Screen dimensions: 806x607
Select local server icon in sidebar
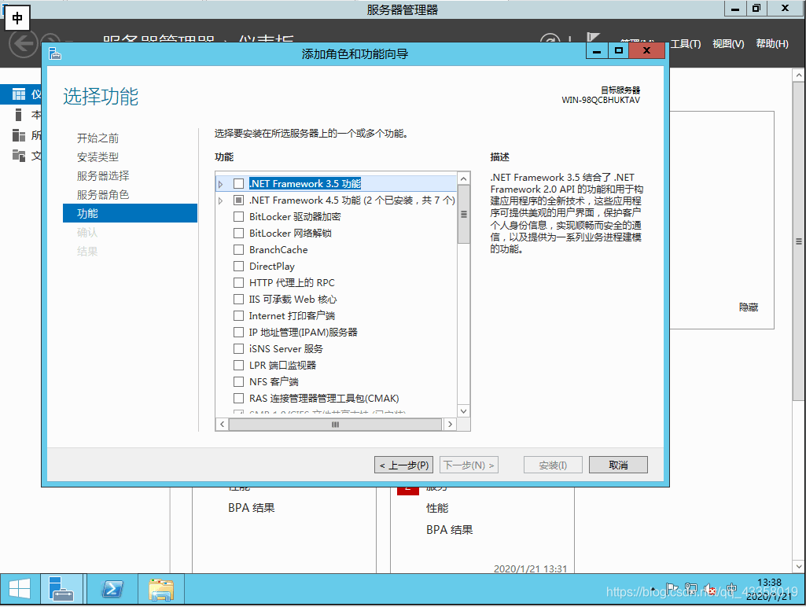[19, 115]
